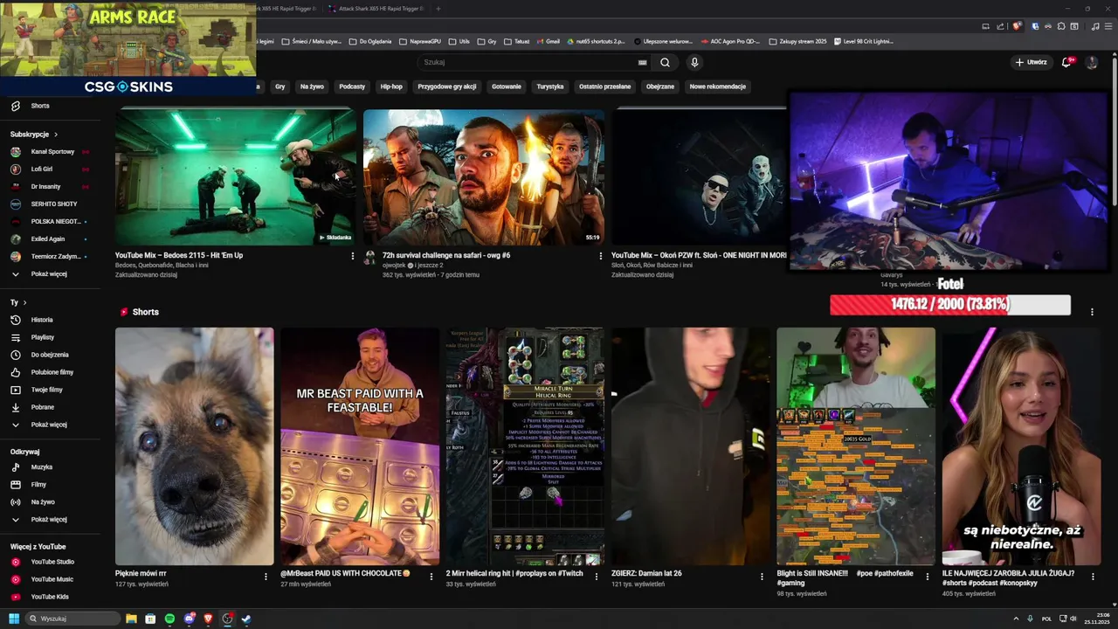Click the Utwórz create button
Screen dimensions: 1118x629
point(1032,62)
